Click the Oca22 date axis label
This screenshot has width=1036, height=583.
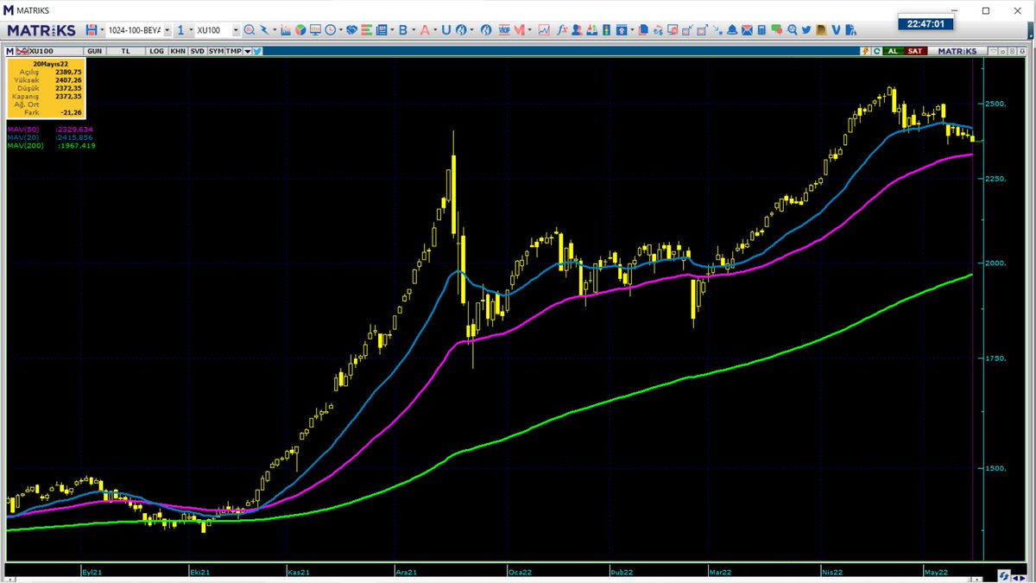[519, 572]
